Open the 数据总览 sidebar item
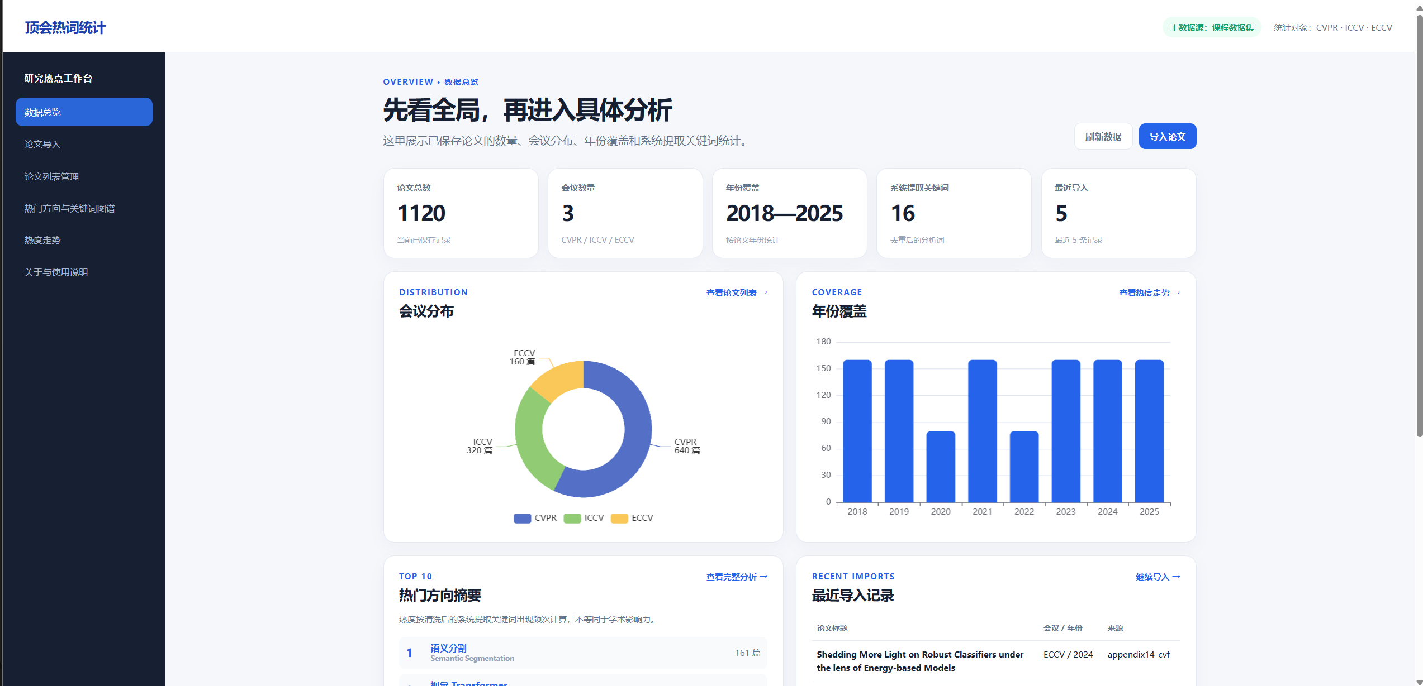 84,112
